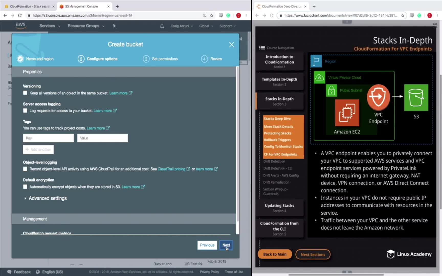This screenshot has height=276, width=442.
Task: Click the Next button
Action: 226,245
